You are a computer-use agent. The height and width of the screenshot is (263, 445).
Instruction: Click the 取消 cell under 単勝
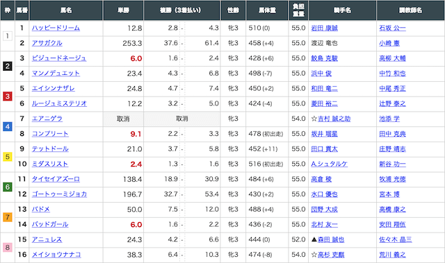(124, 119)
